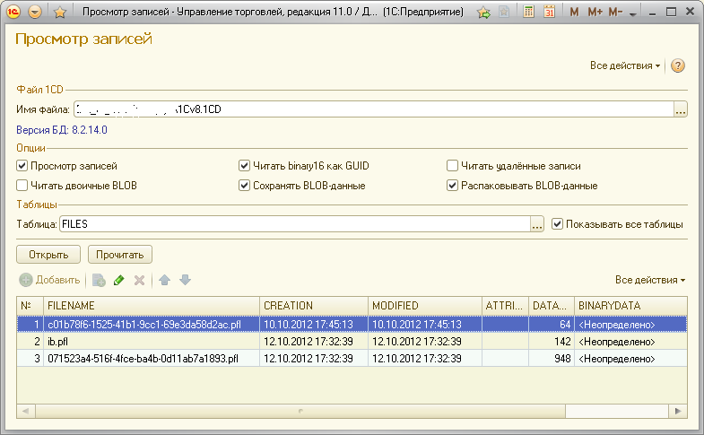The height and width of the screenshot is (435, 704).
Task: Click the Открыть button
Action: pos(48,255)
